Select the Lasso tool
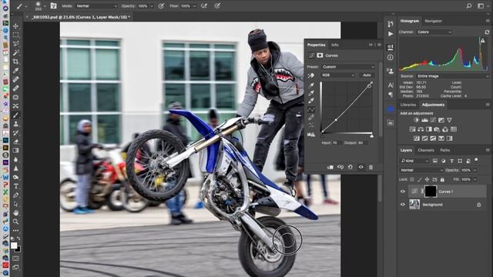 (x=15, y=44)
